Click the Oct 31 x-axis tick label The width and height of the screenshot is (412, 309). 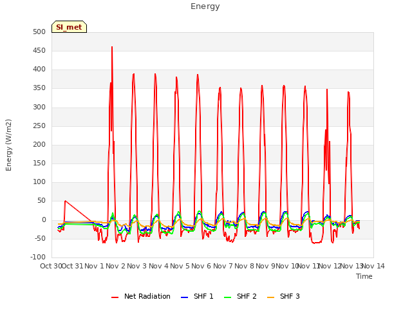72,266
